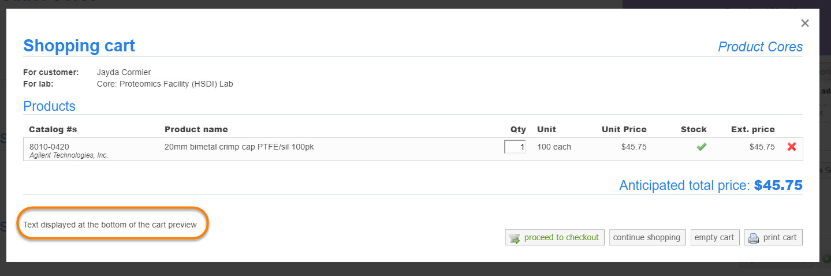Click the Anticipated total price amount $45.75
The height and width of the screenshot is (276, 831).
pyautogui.click(x=778, y=185)
